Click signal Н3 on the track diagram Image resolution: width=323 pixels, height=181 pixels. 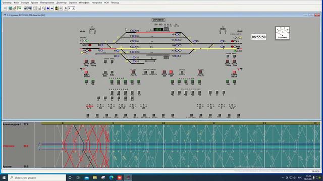[x=135, y=52]
